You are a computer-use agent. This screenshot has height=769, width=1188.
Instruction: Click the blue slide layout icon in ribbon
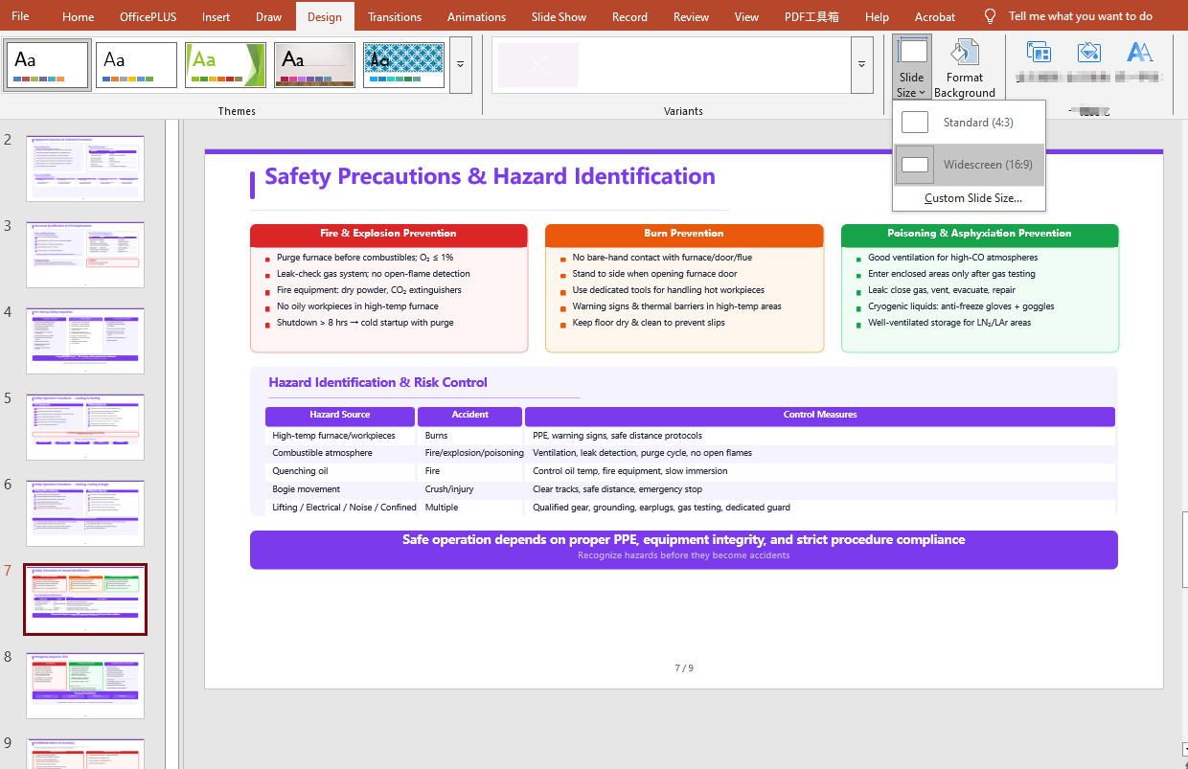click(x=1039, y=53)
